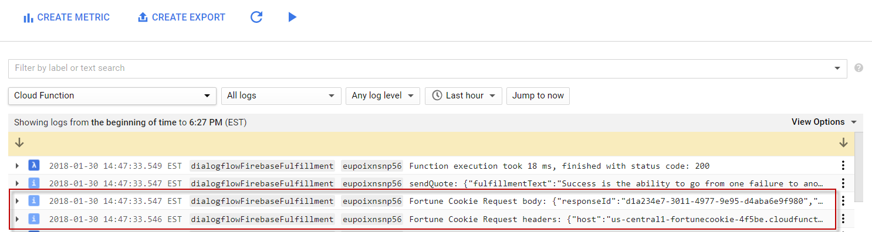Click the info icon on the Request body row
This screenshot has height=232, width=872.
tap(34, 201)
